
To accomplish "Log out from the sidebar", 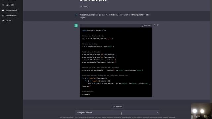I will point(8,21).
